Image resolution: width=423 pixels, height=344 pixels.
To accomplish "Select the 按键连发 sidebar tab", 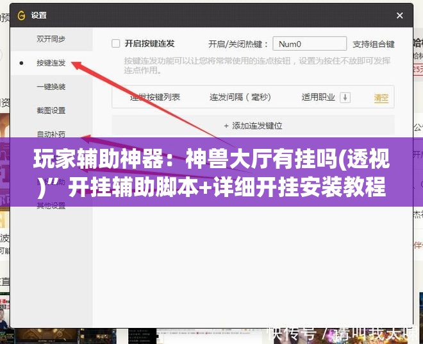I will click(51, 63).
